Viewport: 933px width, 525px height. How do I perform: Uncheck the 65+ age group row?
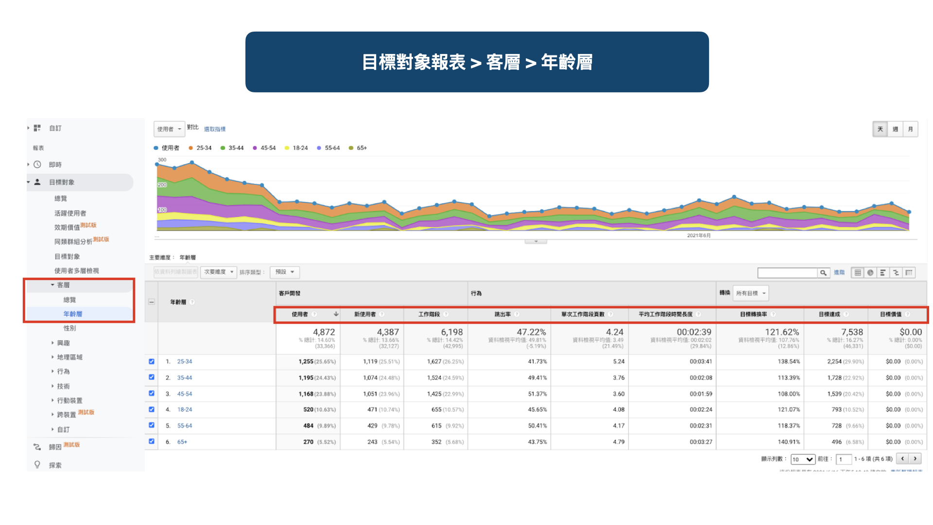(152, 441)
